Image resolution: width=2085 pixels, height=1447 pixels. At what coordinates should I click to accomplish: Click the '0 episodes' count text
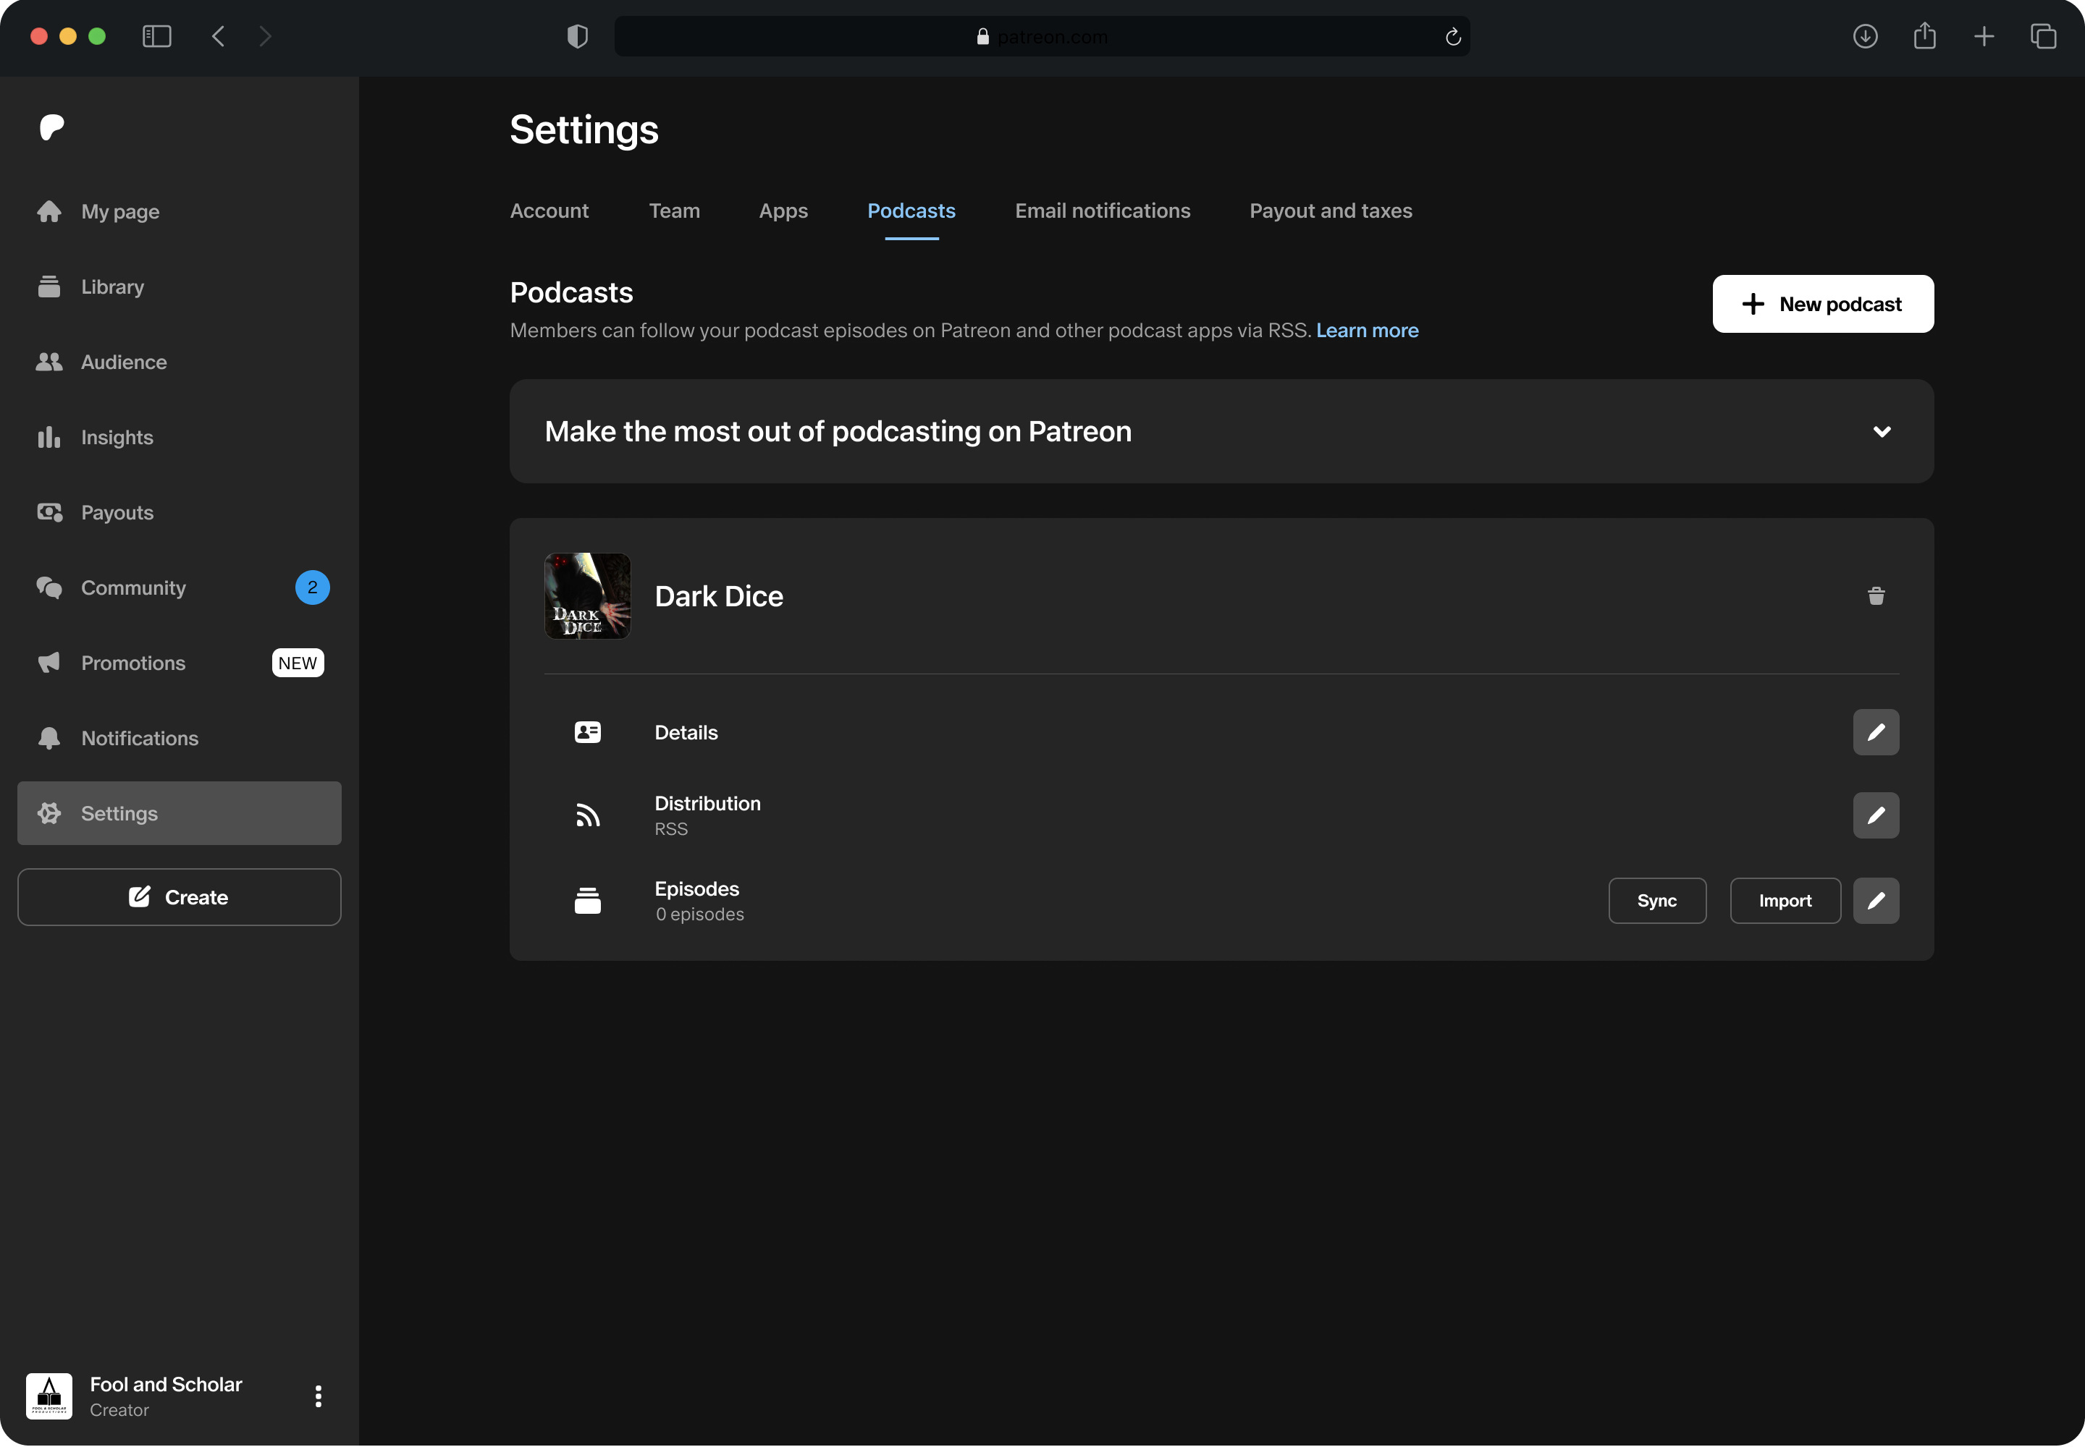699,914
